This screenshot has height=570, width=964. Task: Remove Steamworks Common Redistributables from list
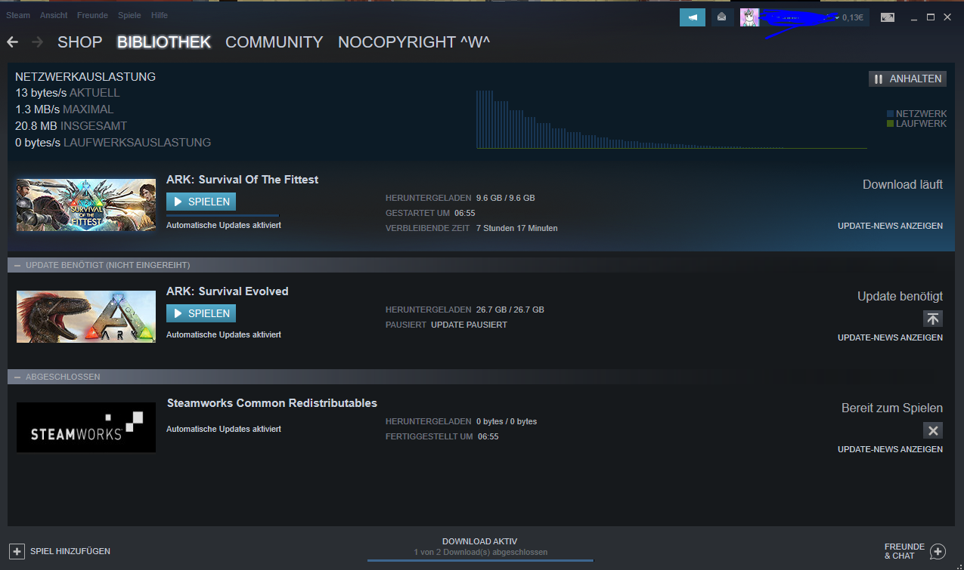click(x=932, y=430)
